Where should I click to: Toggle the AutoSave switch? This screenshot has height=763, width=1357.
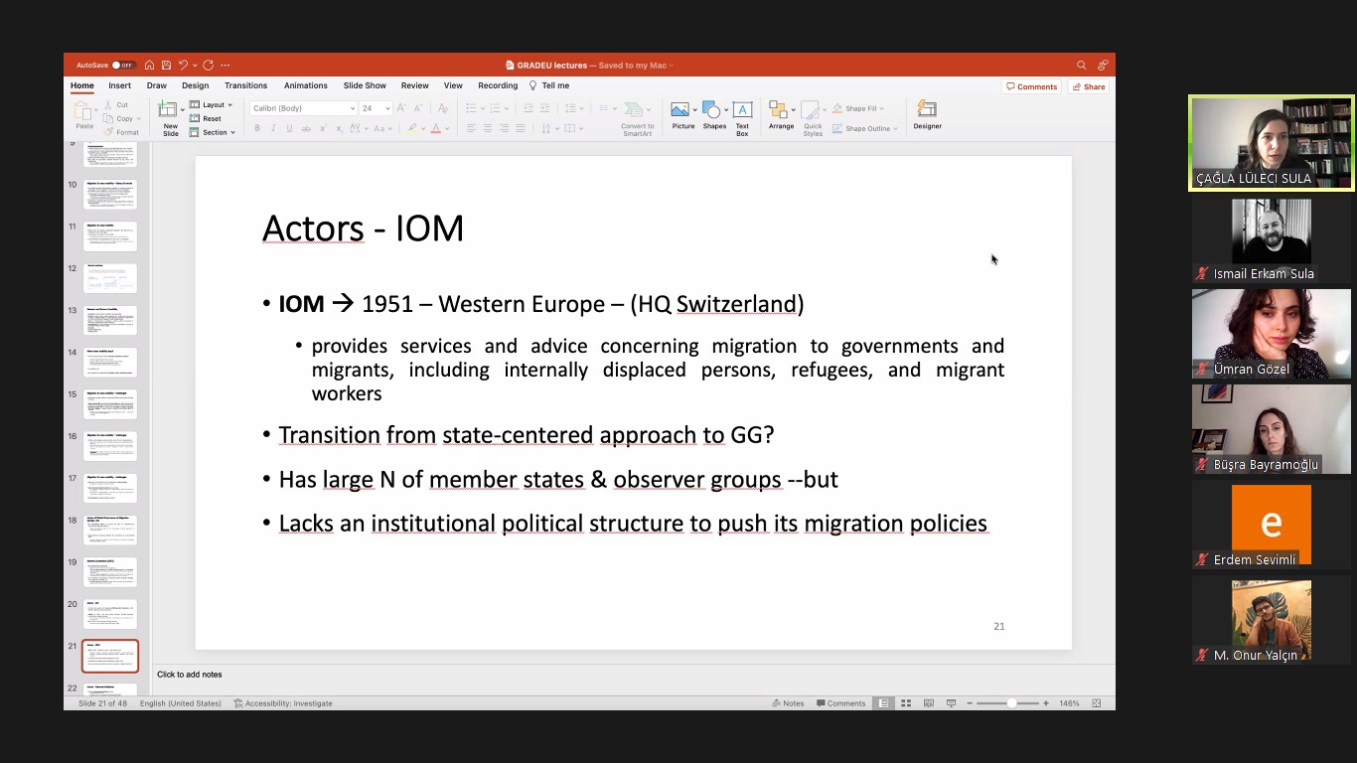(x=123, y=66)
